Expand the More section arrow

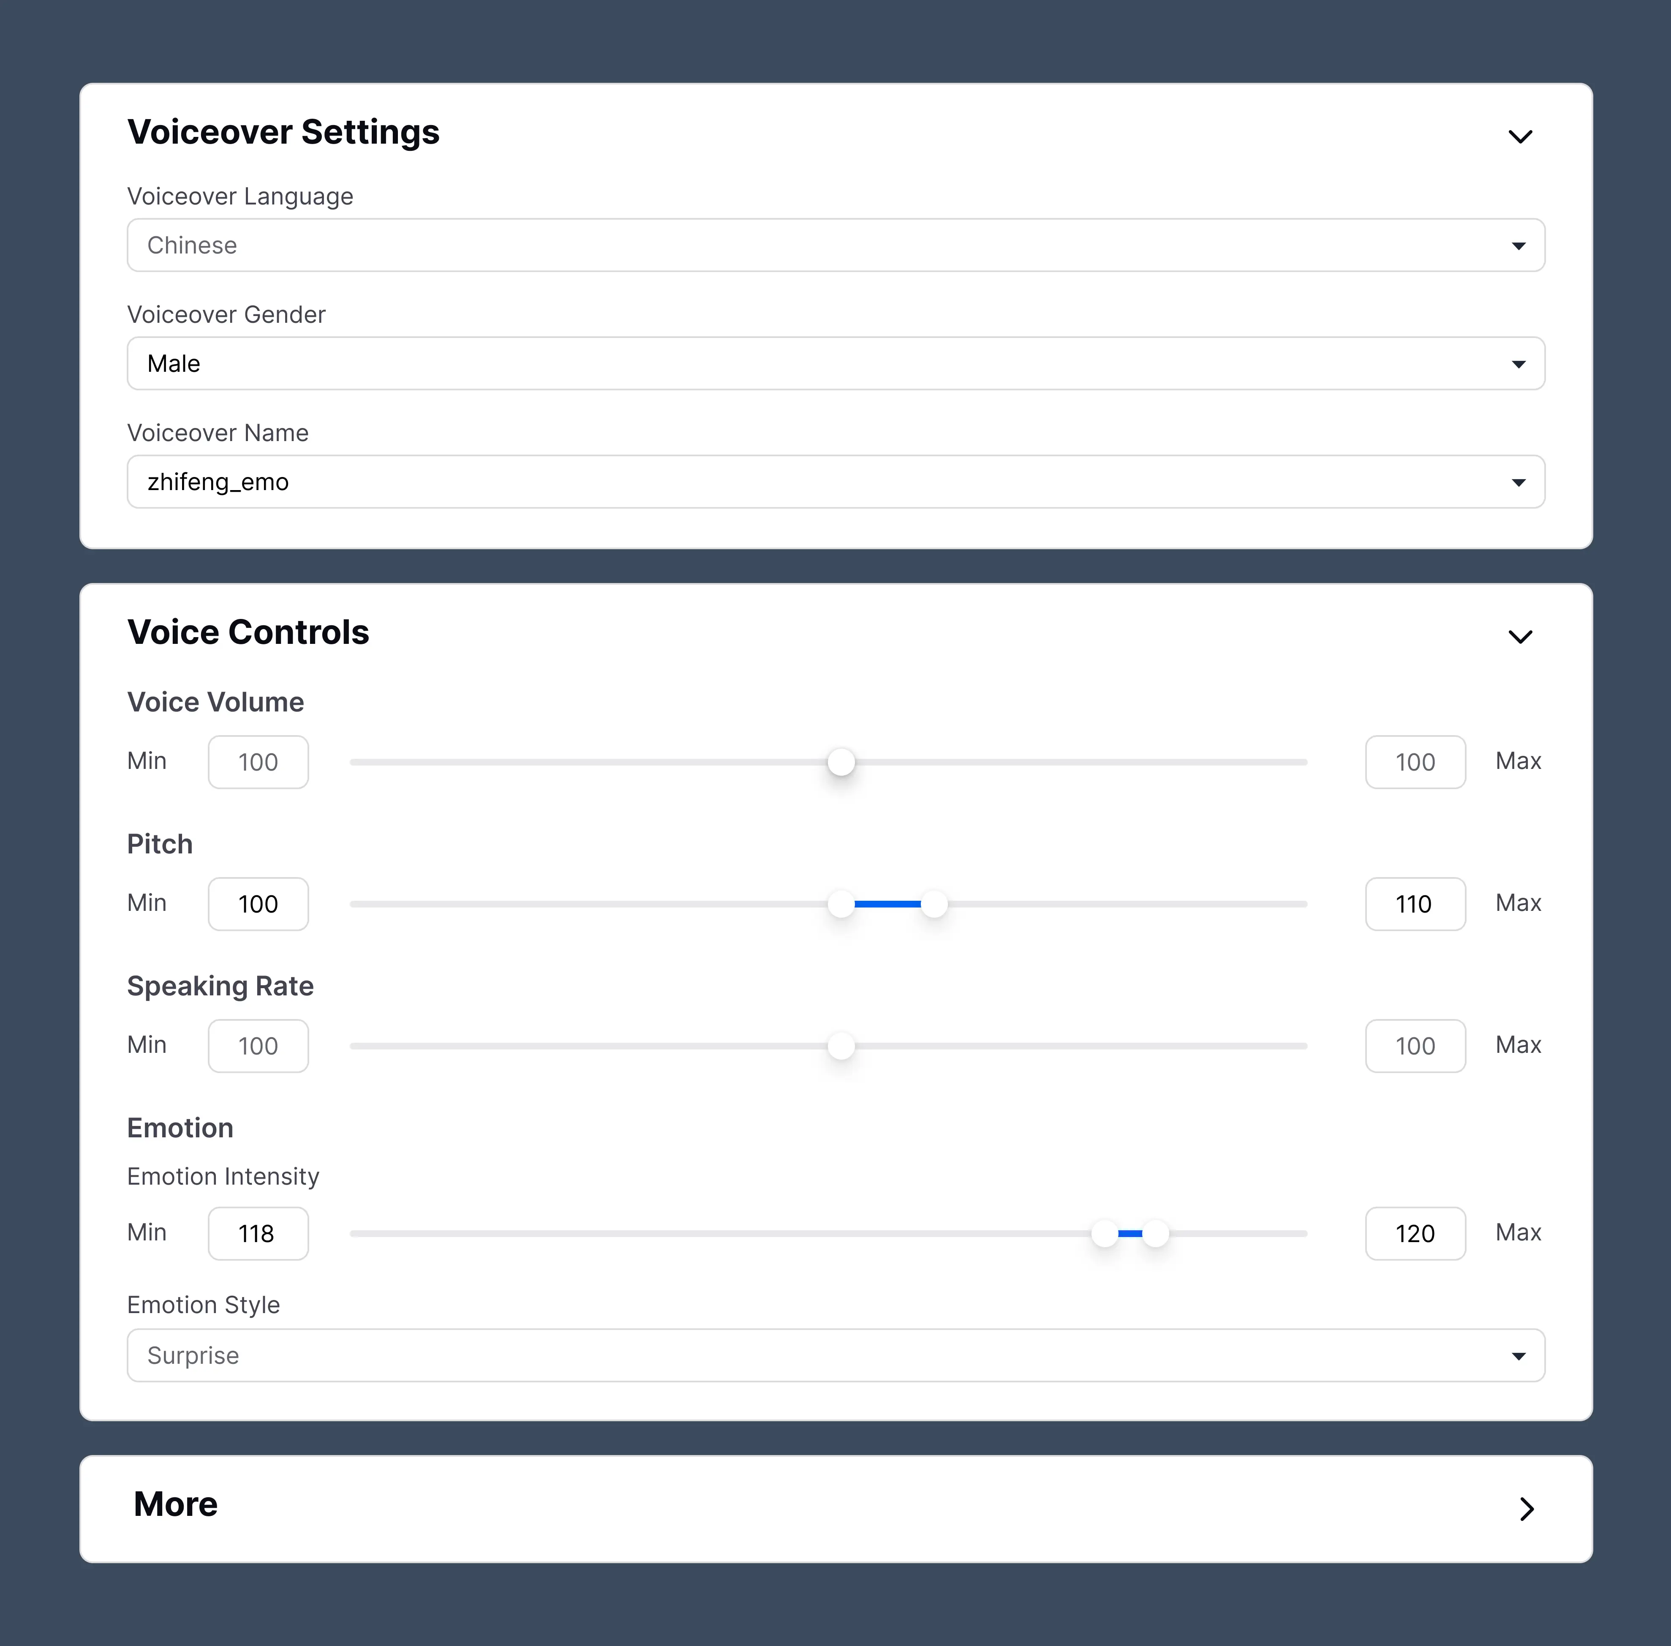point(1527,1509)
